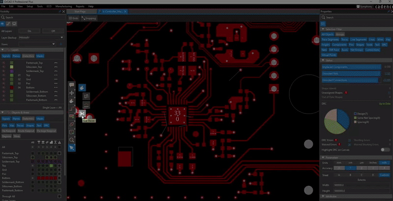Toggle the All checkbox in the All row

(x=32, y=147)
